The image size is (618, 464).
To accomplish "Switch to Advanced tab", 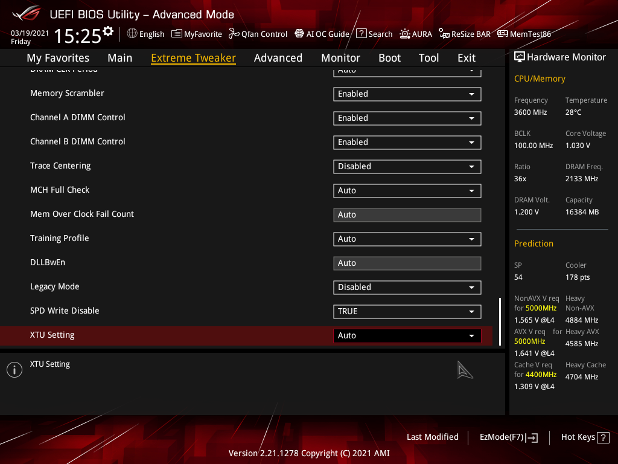I will pos(278,57).
